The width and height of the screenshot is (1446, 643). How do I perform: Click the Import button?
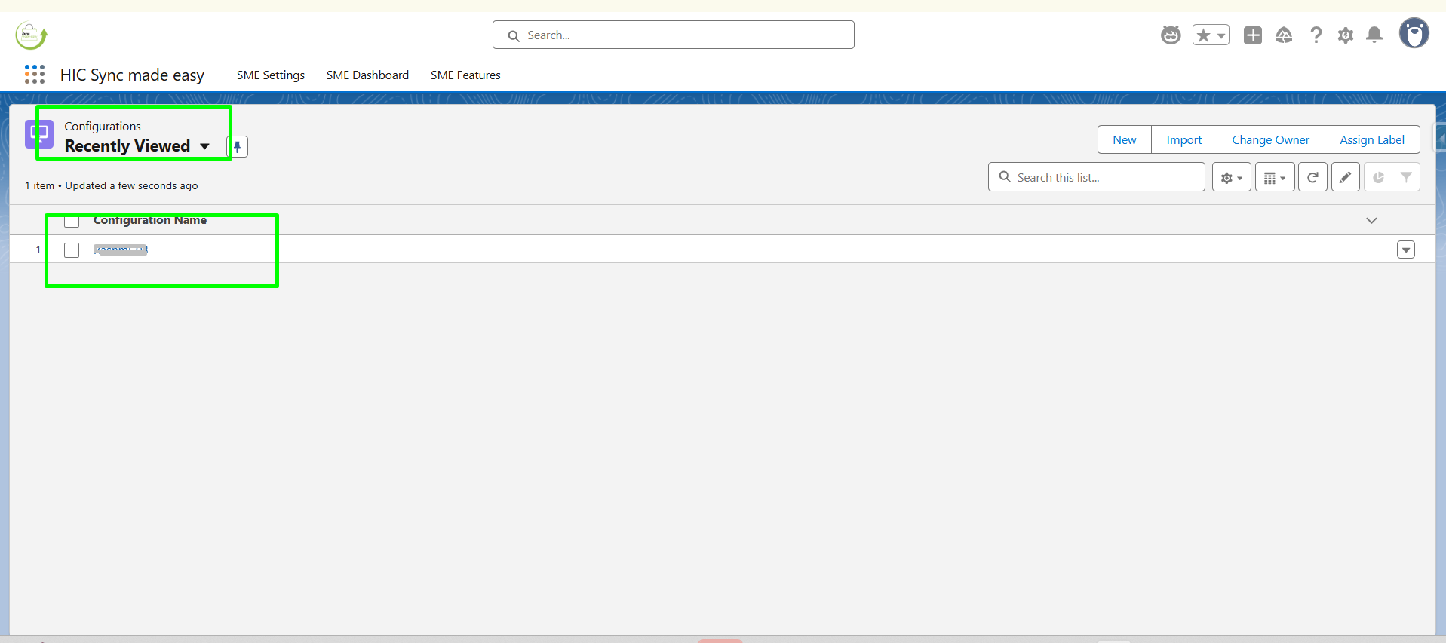[x=1184, y=139]
